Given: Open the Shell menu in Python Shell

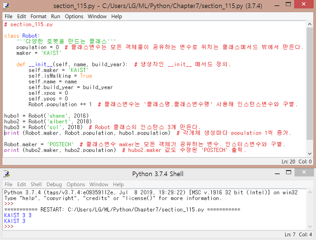Looking at the screenshot, I should [x=36, y=184].
